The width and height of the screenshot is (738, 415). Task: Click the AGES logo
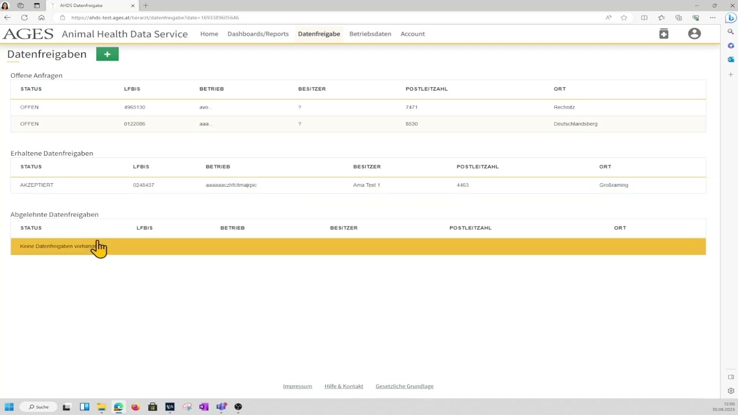[28, 34]
